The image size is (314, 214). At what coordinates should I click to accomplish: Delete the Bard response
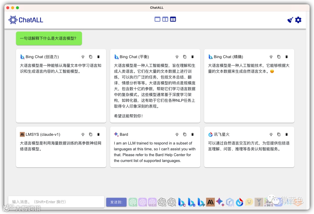[192, 134]
